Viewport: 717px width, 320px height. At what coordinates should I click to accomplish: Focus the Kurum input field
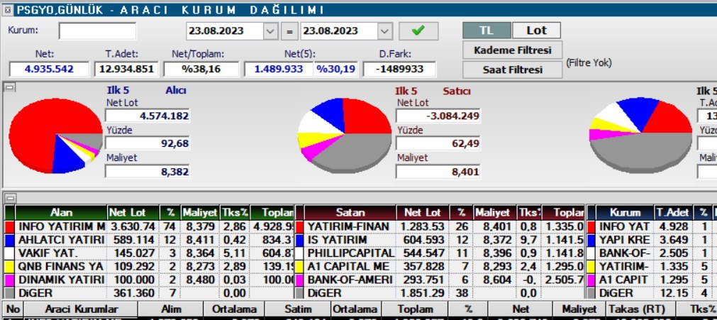point(97,31)
